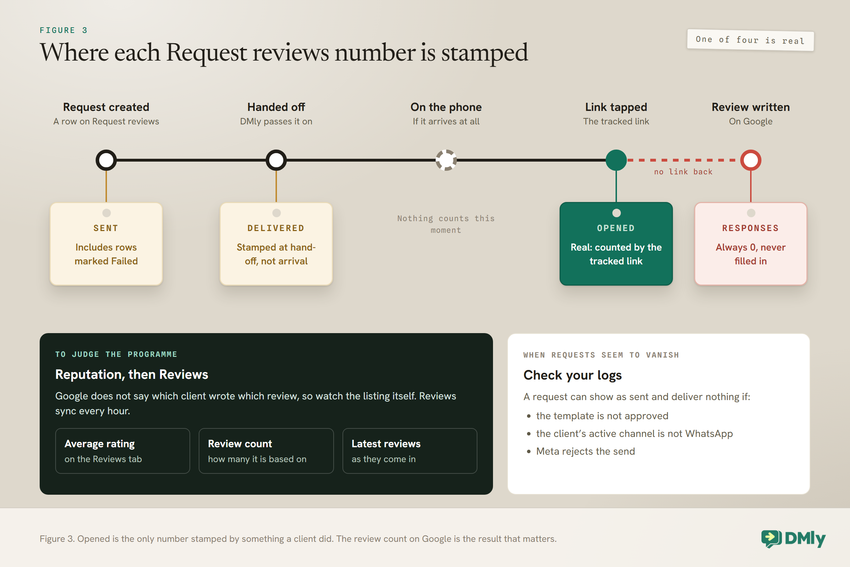Click 'WHEN REQUESTS SEEM TO VANISH' label

601,355
